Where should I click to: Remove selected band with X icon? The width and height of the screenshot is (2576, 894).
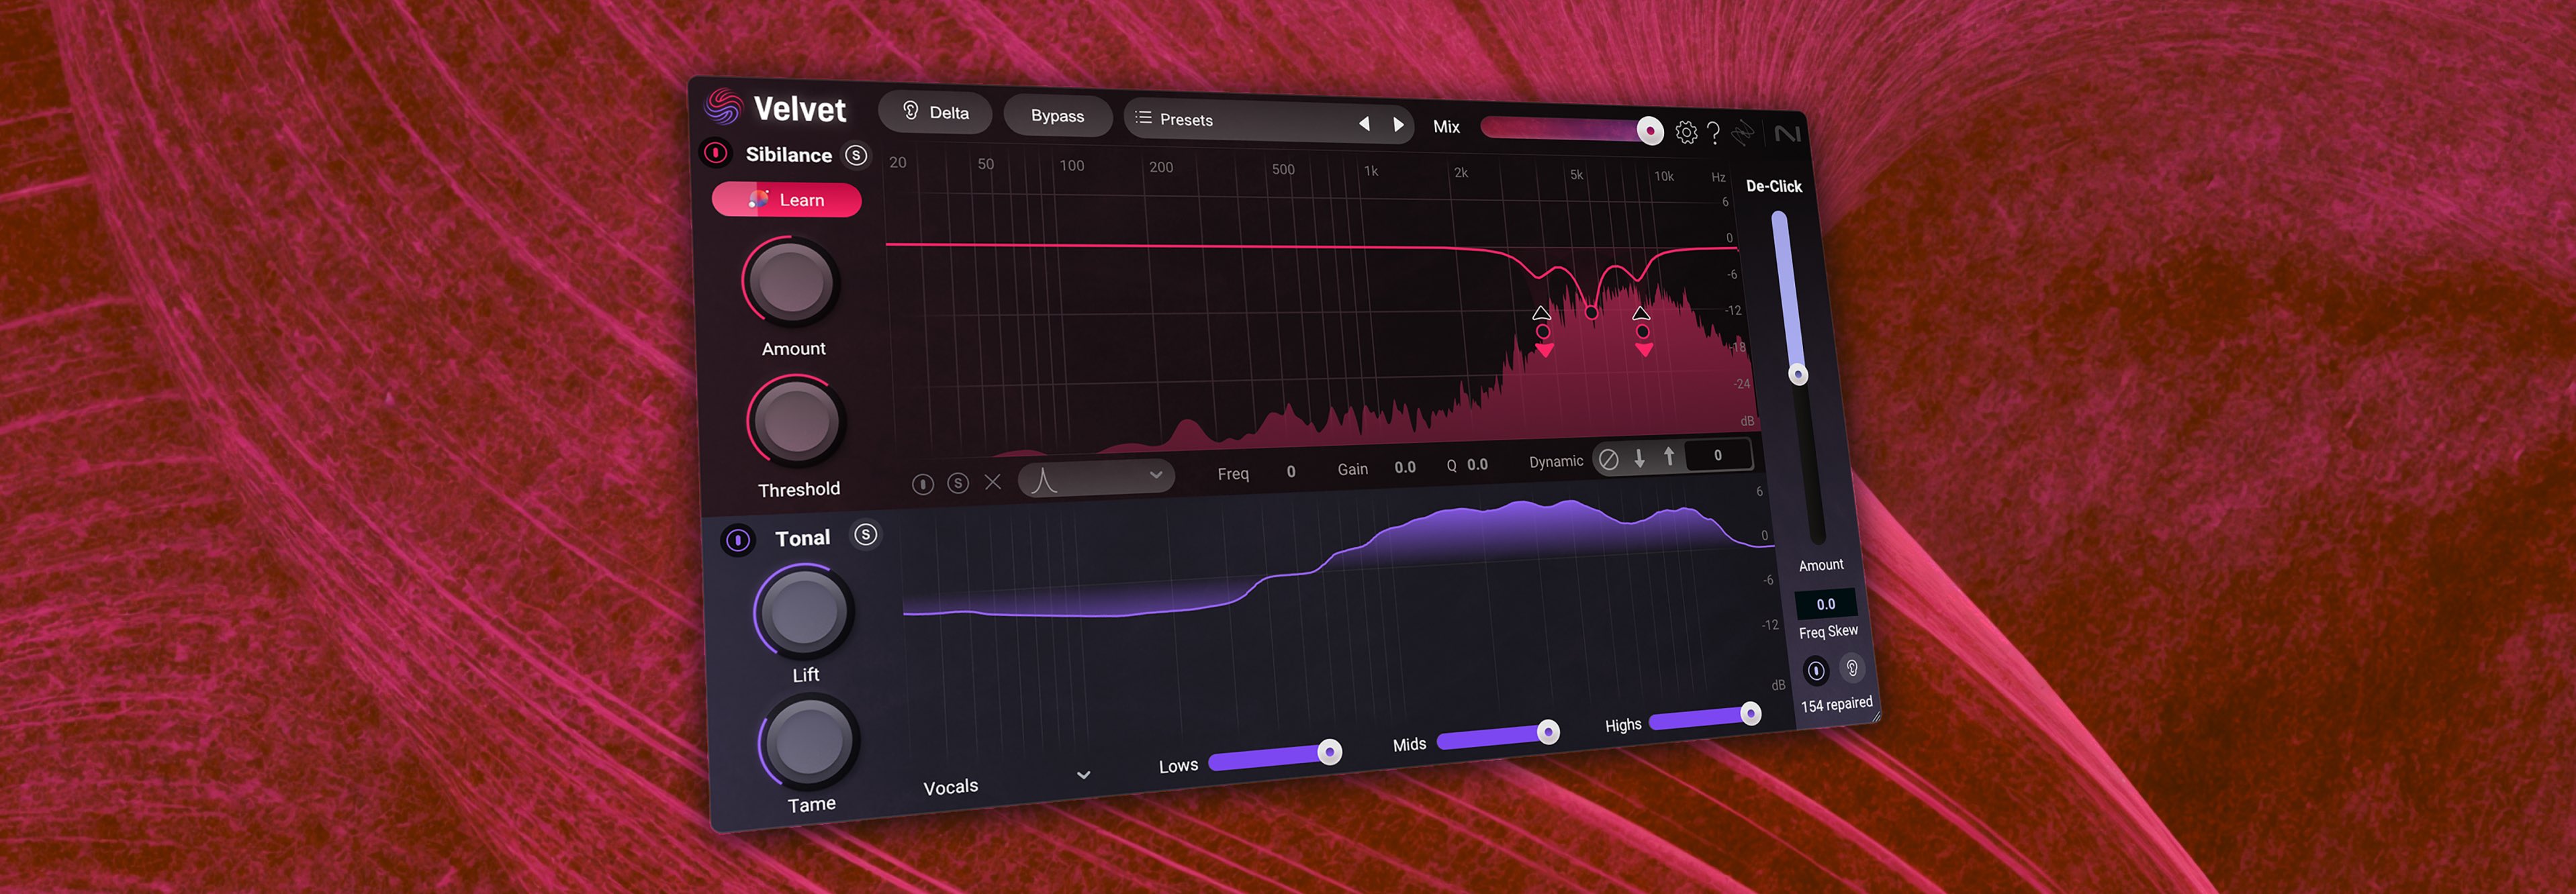pos(993,482)
